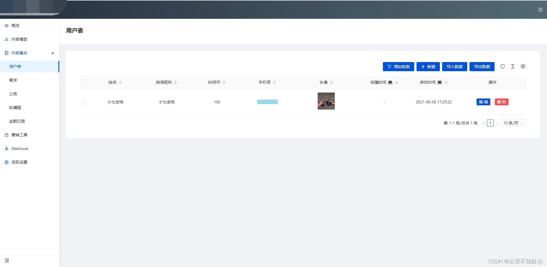This screenshot has height=267, width=547.
Task: Select the 内容模型 sidebar icon
Action: [7, 39]
